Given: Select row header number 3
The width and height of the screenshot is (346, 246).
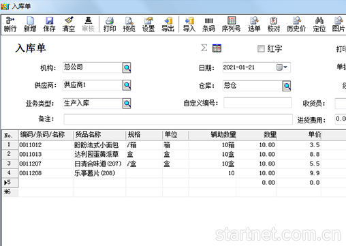Looking at the screenshot, I should pyautogui.click(x=10, y=164).
